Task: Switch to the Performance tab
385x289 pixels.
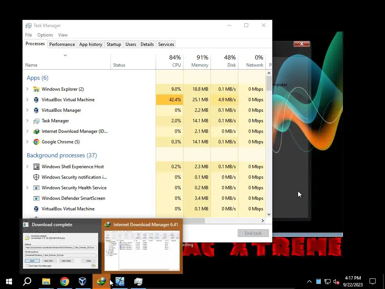Action: [62, 44]
